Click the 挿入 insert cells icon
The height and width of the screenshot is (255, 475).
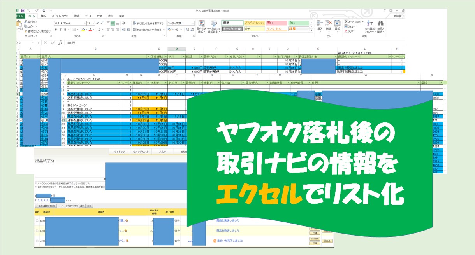point(320,23)
